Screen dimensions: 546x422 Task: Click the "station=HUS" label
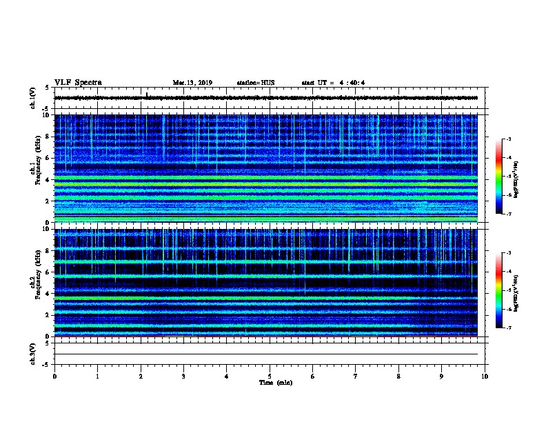pyautogui.click(x=256, y=83)
